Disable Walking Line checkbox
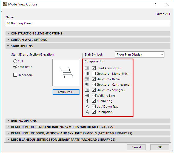 (x=94, y=96)
